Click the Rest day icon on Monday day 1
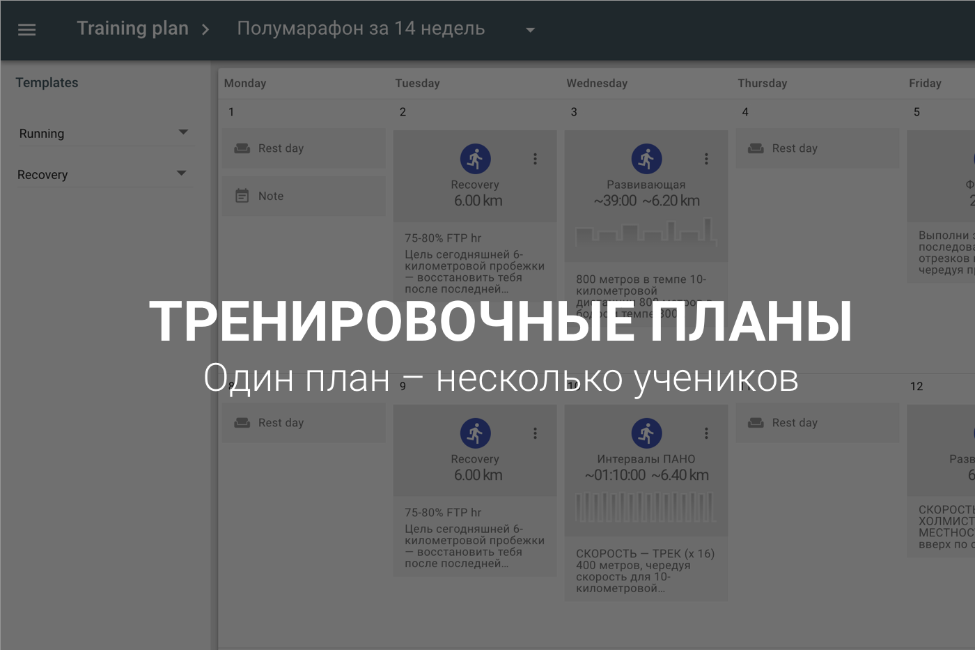Image resolution: width=975 pixels, height=650 pixels. [240, 148]
